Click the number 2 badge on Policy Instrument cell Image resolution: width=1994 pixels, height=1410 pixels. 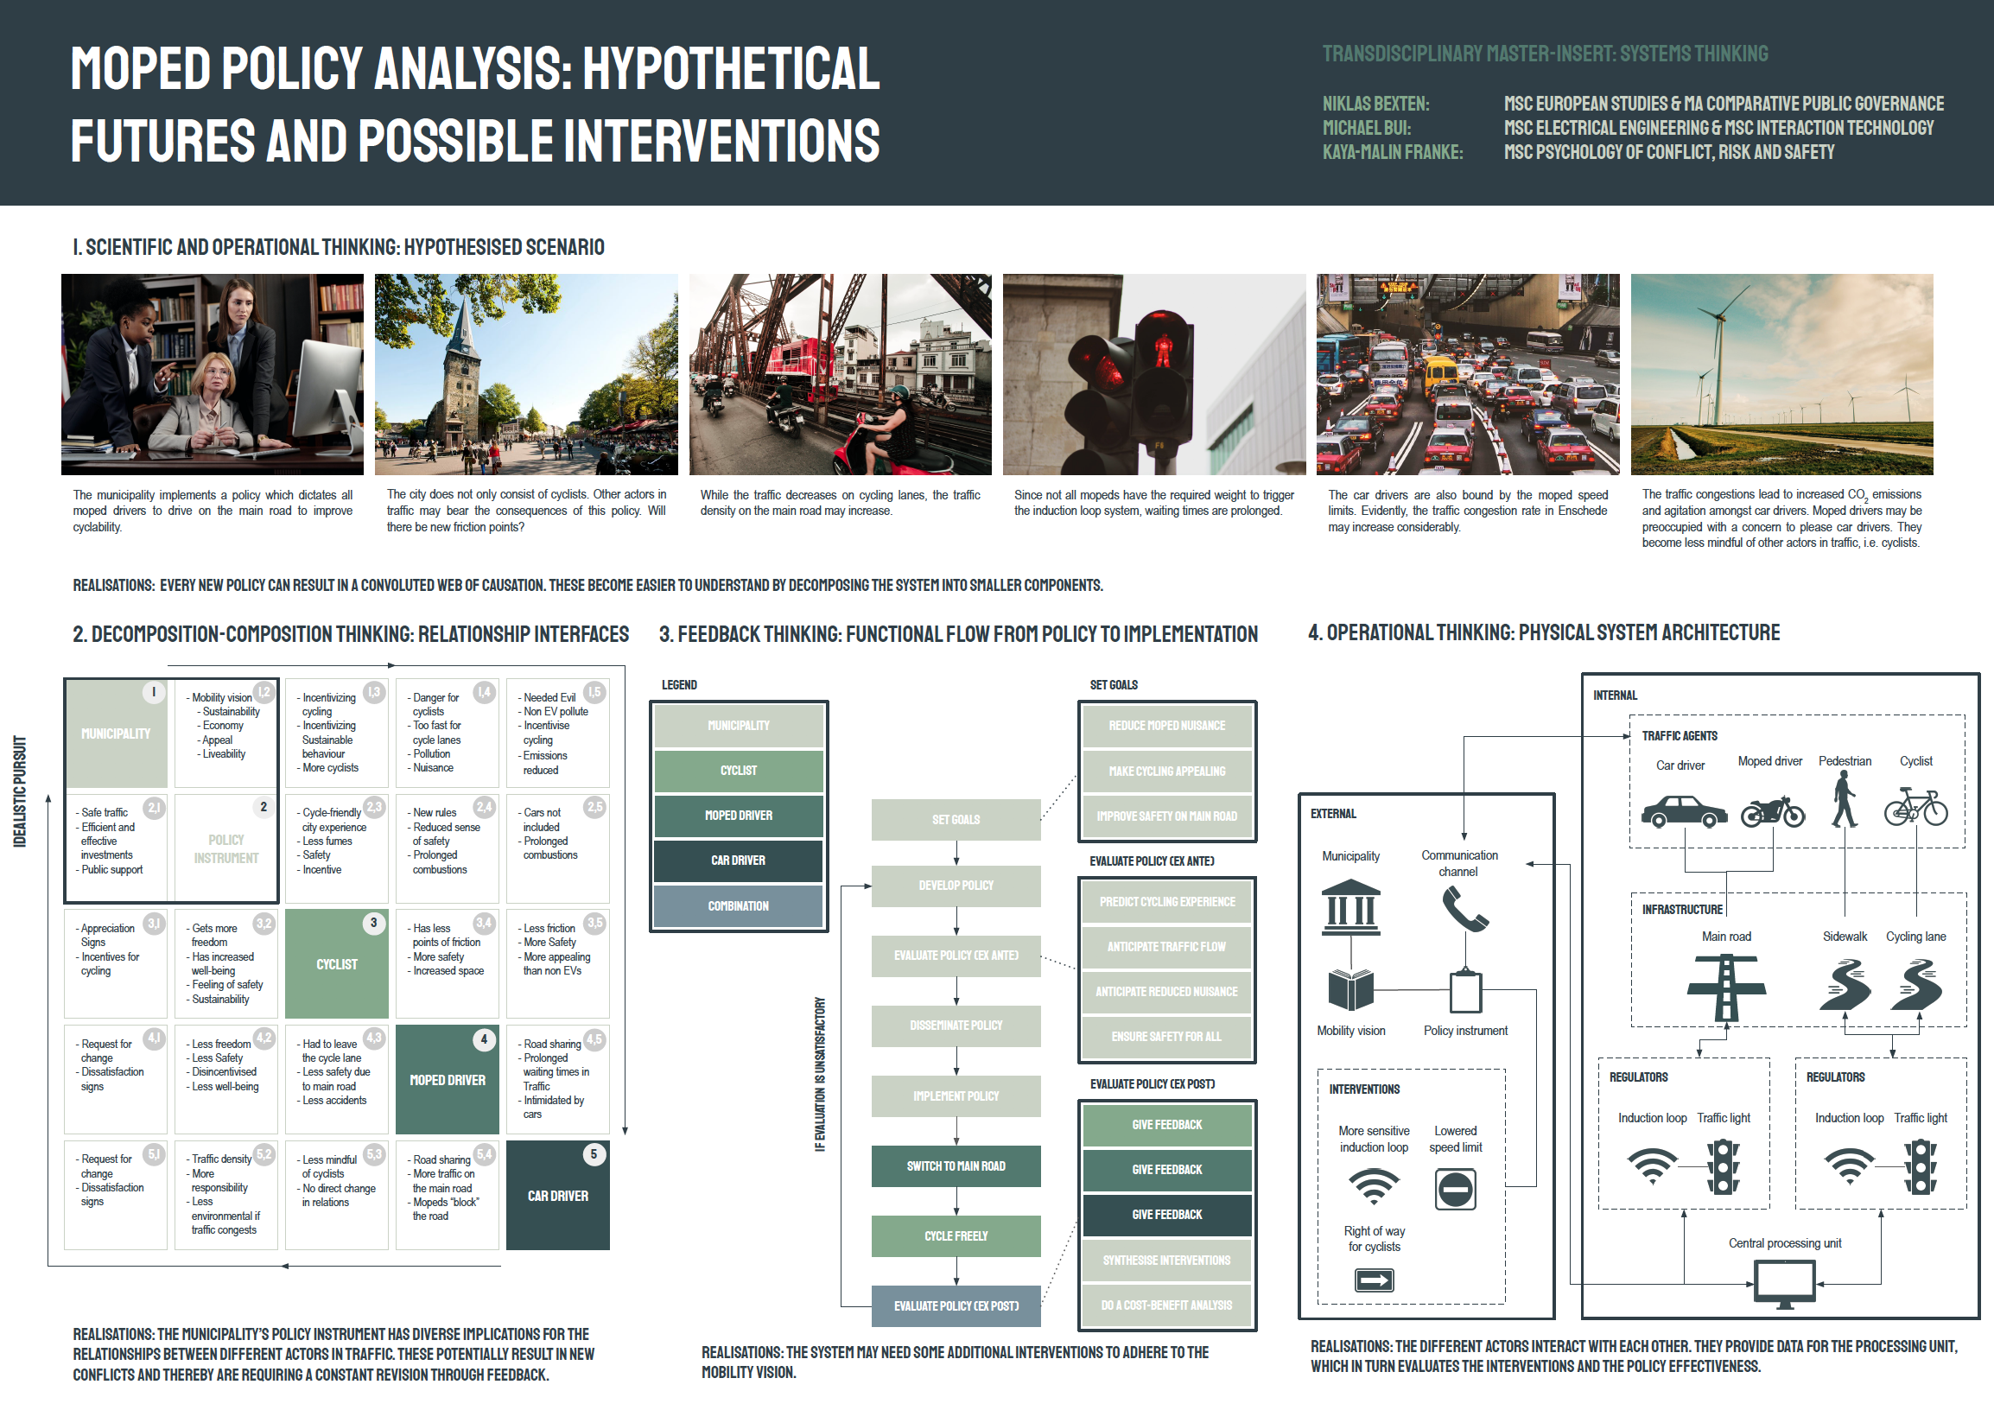[x=264, y=807]
